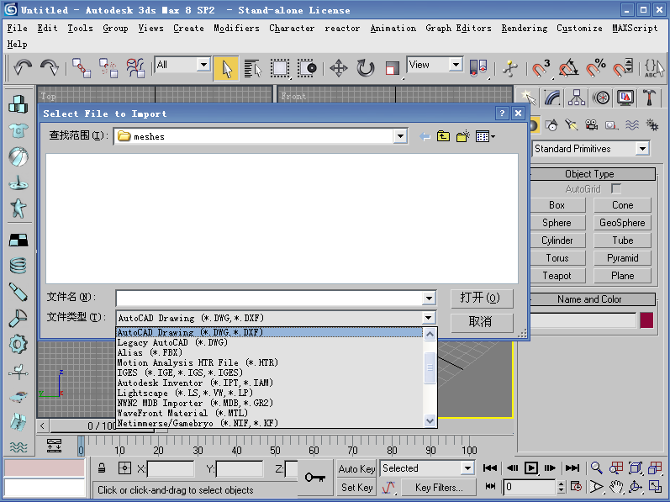670x502 pixels.
Task: Enable the AutoGrid checkbox
Action: [x=615, y=188]
